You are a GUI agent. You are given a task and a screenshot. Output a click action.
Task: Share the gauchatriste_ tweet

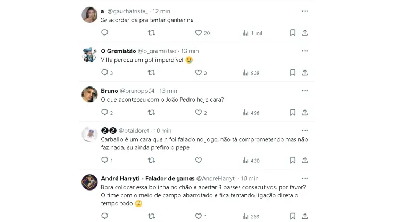coord(305,33)
